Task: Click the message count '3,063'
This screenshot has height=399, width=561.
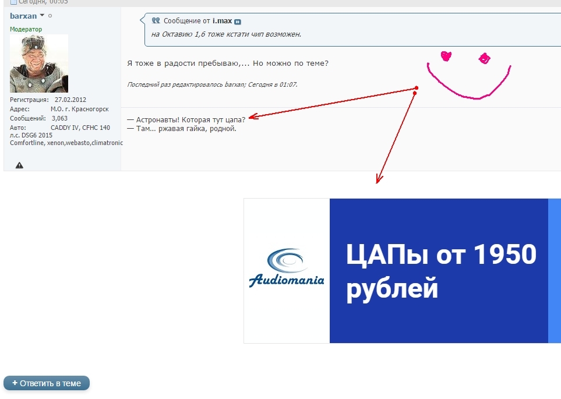Action: [60, 118]
